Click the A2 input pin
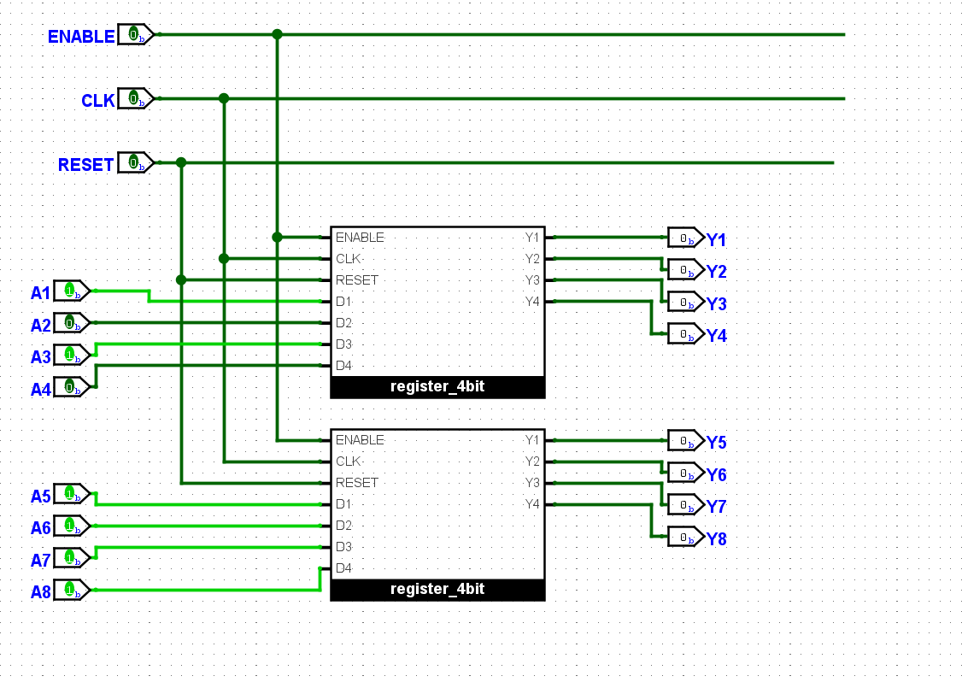Viewport: 962px width, 682px height. [70, 323]
